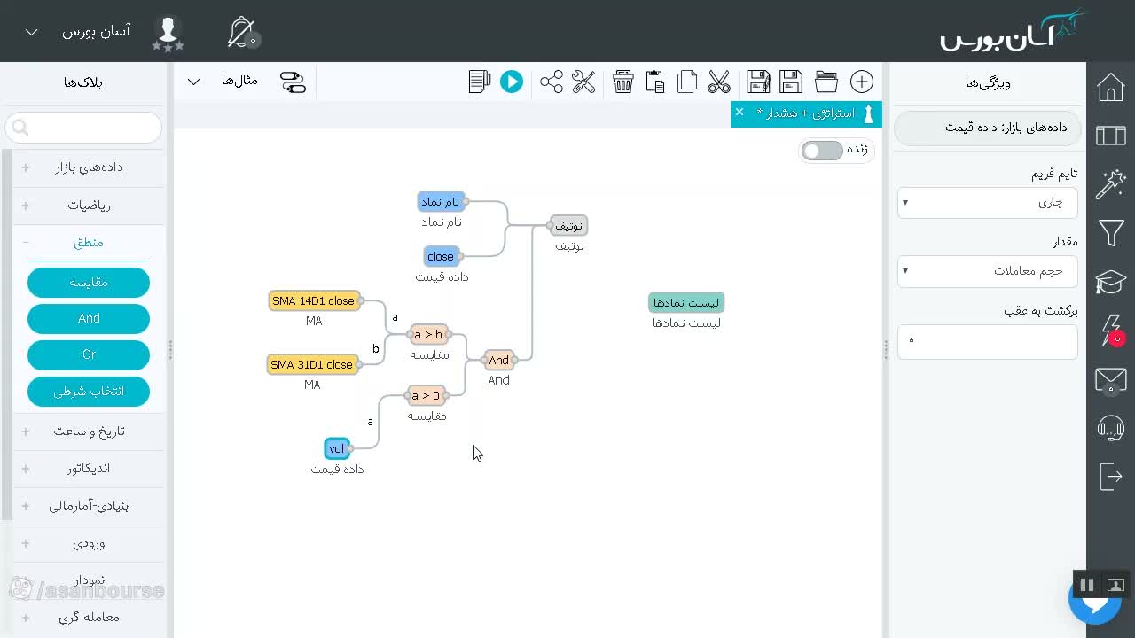Screen dimensions: 1135x638
Task: Open the tools wrench-screwdriver icon
Action: click(x=583, y=82)
